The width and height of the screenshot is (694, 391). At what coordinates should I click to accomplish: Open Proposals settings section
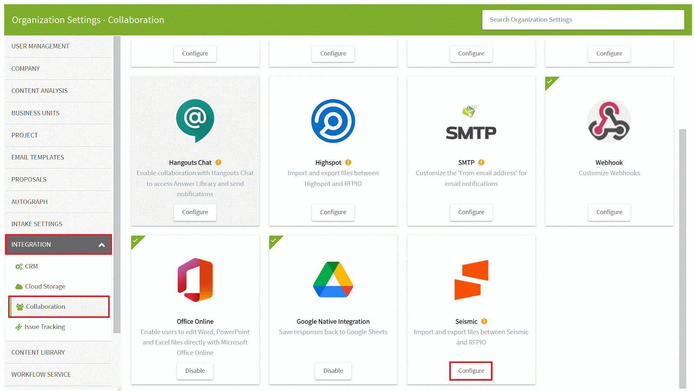pyautogui.click(x=58, y=180)
